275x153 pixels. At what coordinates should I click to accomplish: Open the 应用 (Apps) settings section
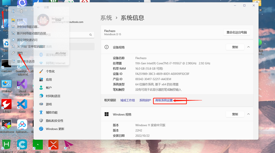49,80
